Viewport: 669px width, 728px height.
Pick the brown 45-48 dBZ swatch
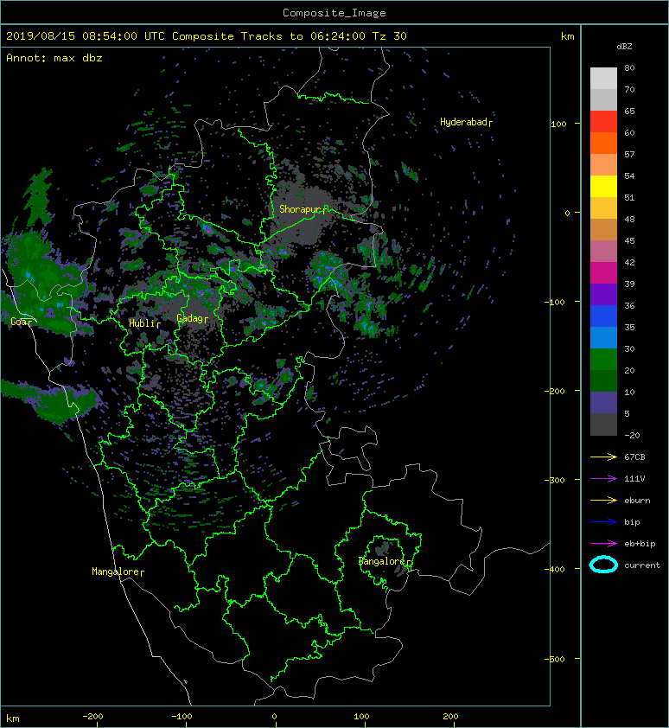(x=603, y=229)
